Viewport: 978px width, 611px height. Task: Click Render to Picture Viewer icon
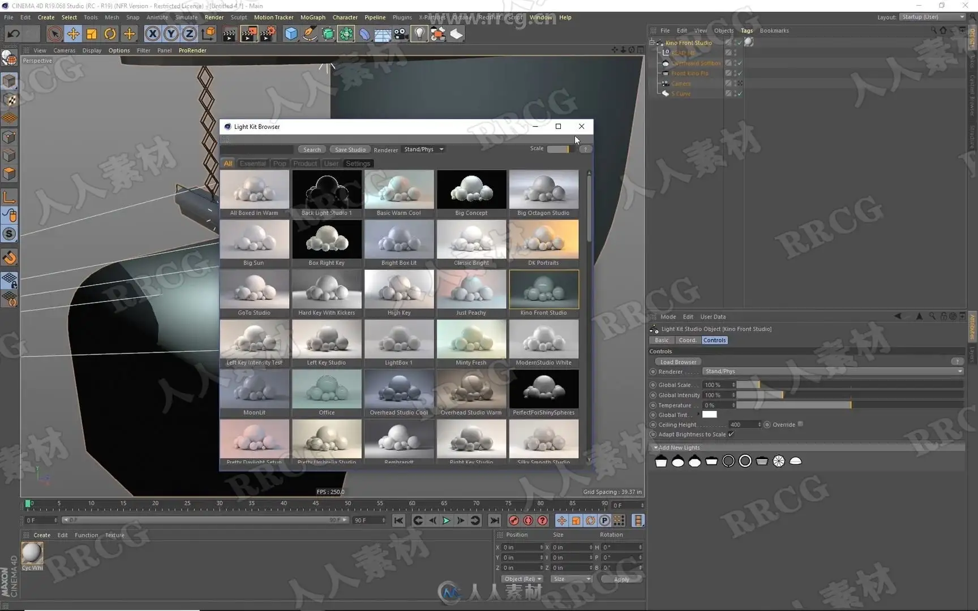(x=248, y=35)
